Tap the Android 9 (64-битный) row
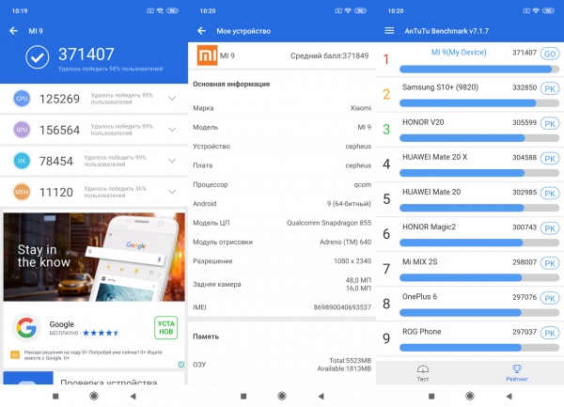Image resolution: width=564 pixels, height=407 pixels. coord(282,204)
